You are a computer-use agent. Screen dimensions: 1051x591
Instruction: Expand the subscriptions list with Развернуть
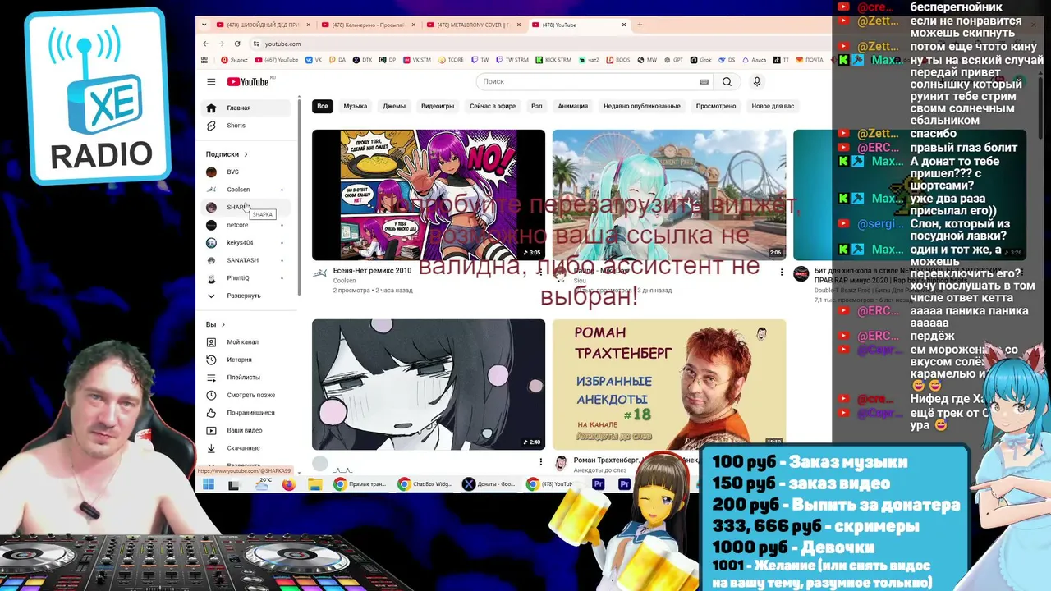tap(248, 295)
